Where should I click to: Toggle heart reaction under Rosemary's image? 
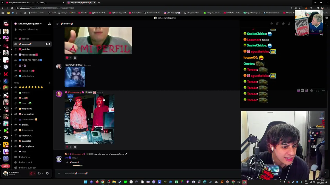pos(68,147)
